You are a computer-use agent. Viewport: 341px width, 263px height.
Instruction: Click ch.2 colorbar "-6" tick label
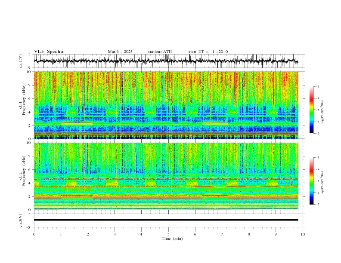[318, 193]
